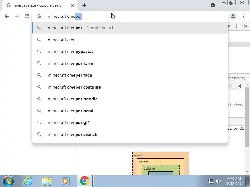This screenshot has height=187, width=250.
Task: Click the Chrome taskbar button
Action: [85, 181]
